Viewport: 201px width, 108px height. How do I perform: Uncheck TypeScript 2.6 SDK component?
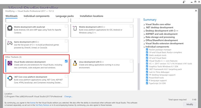[147, 83]
